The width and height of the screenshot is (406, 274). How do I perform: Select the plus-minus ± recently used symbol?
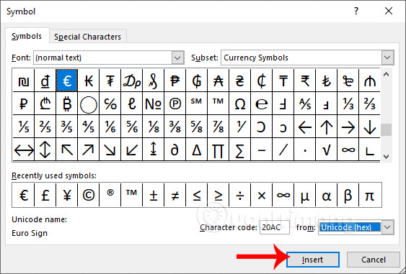(153, 195)
